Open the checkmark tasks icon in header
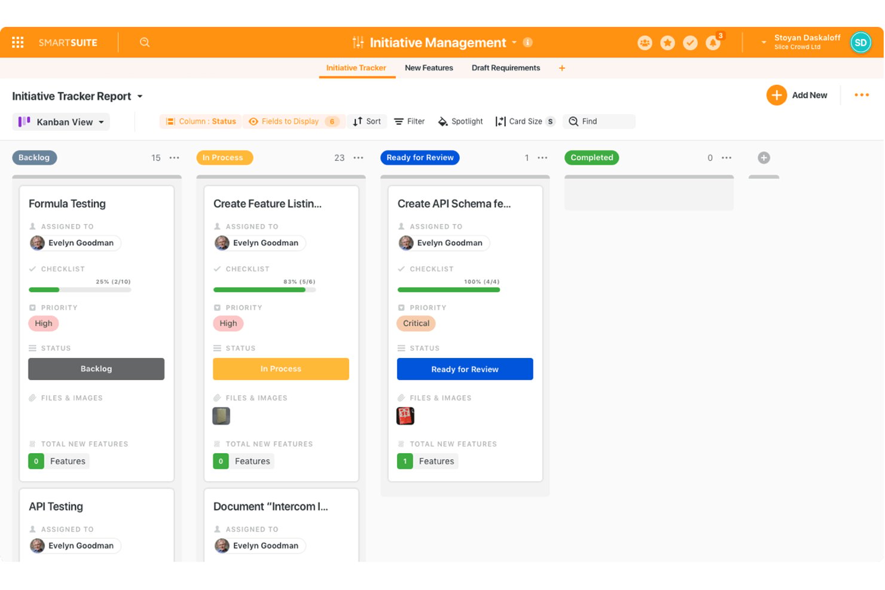This screenshot has height=590, width=885. coord(690,42)
